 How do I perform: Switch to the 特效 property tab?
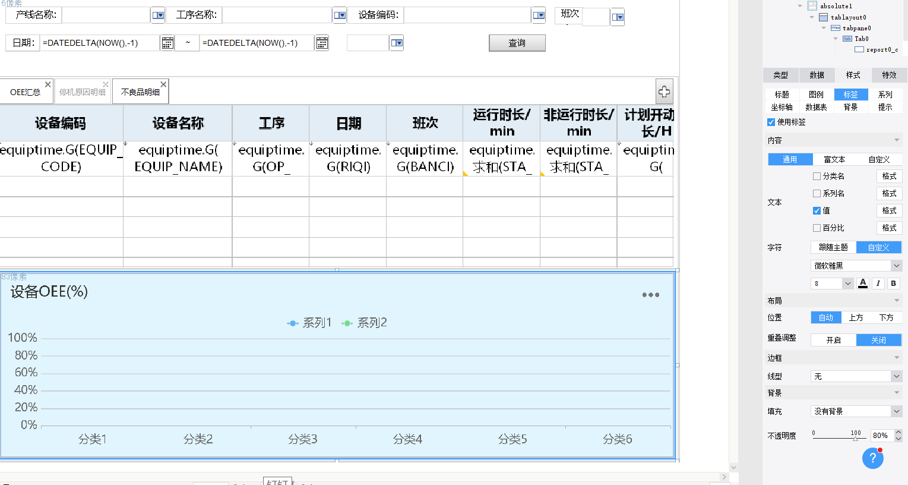889,75
